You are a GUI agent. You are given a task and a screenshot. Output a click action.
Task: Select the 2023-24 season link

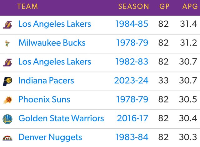[x=131, y=81]
